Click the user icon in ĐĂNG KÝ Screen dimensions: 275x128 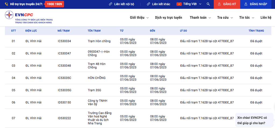[219, 4]
